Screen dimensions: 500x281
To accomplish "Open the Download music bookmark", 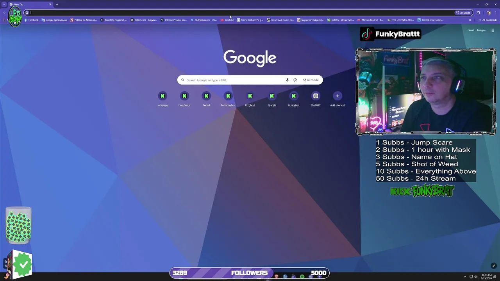I will pos(280,20).
